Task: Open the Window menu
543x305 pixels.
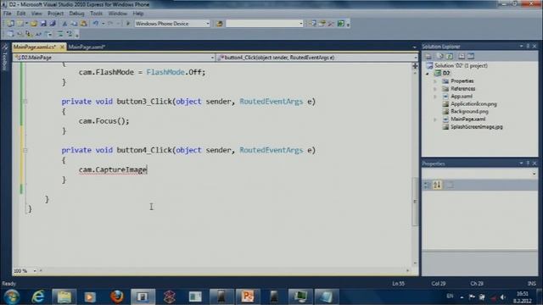Action: pos(117,14)
